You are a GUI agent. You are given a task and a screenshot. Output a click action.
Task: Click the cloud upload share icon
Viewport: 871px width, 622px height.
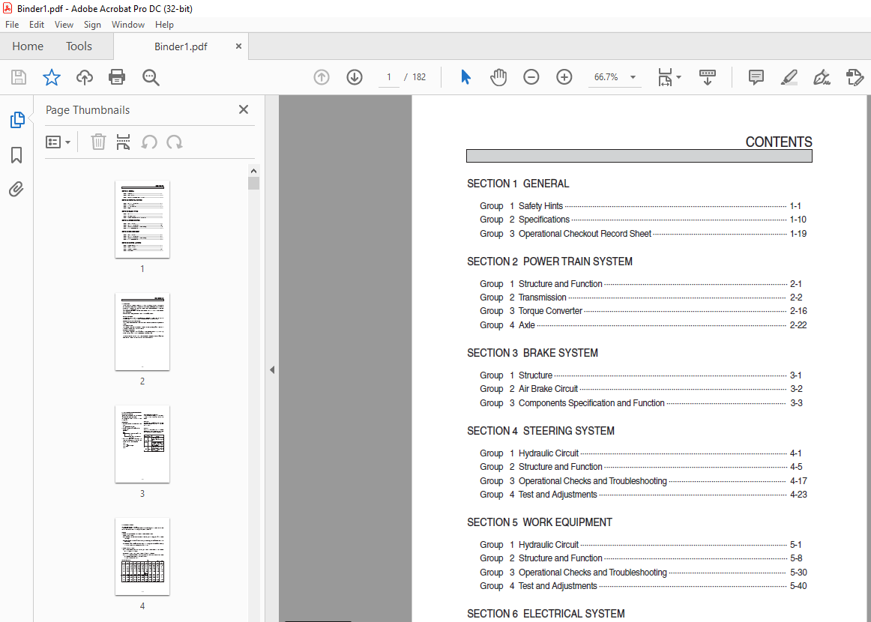pyautogui.click(x=85, y=77)
